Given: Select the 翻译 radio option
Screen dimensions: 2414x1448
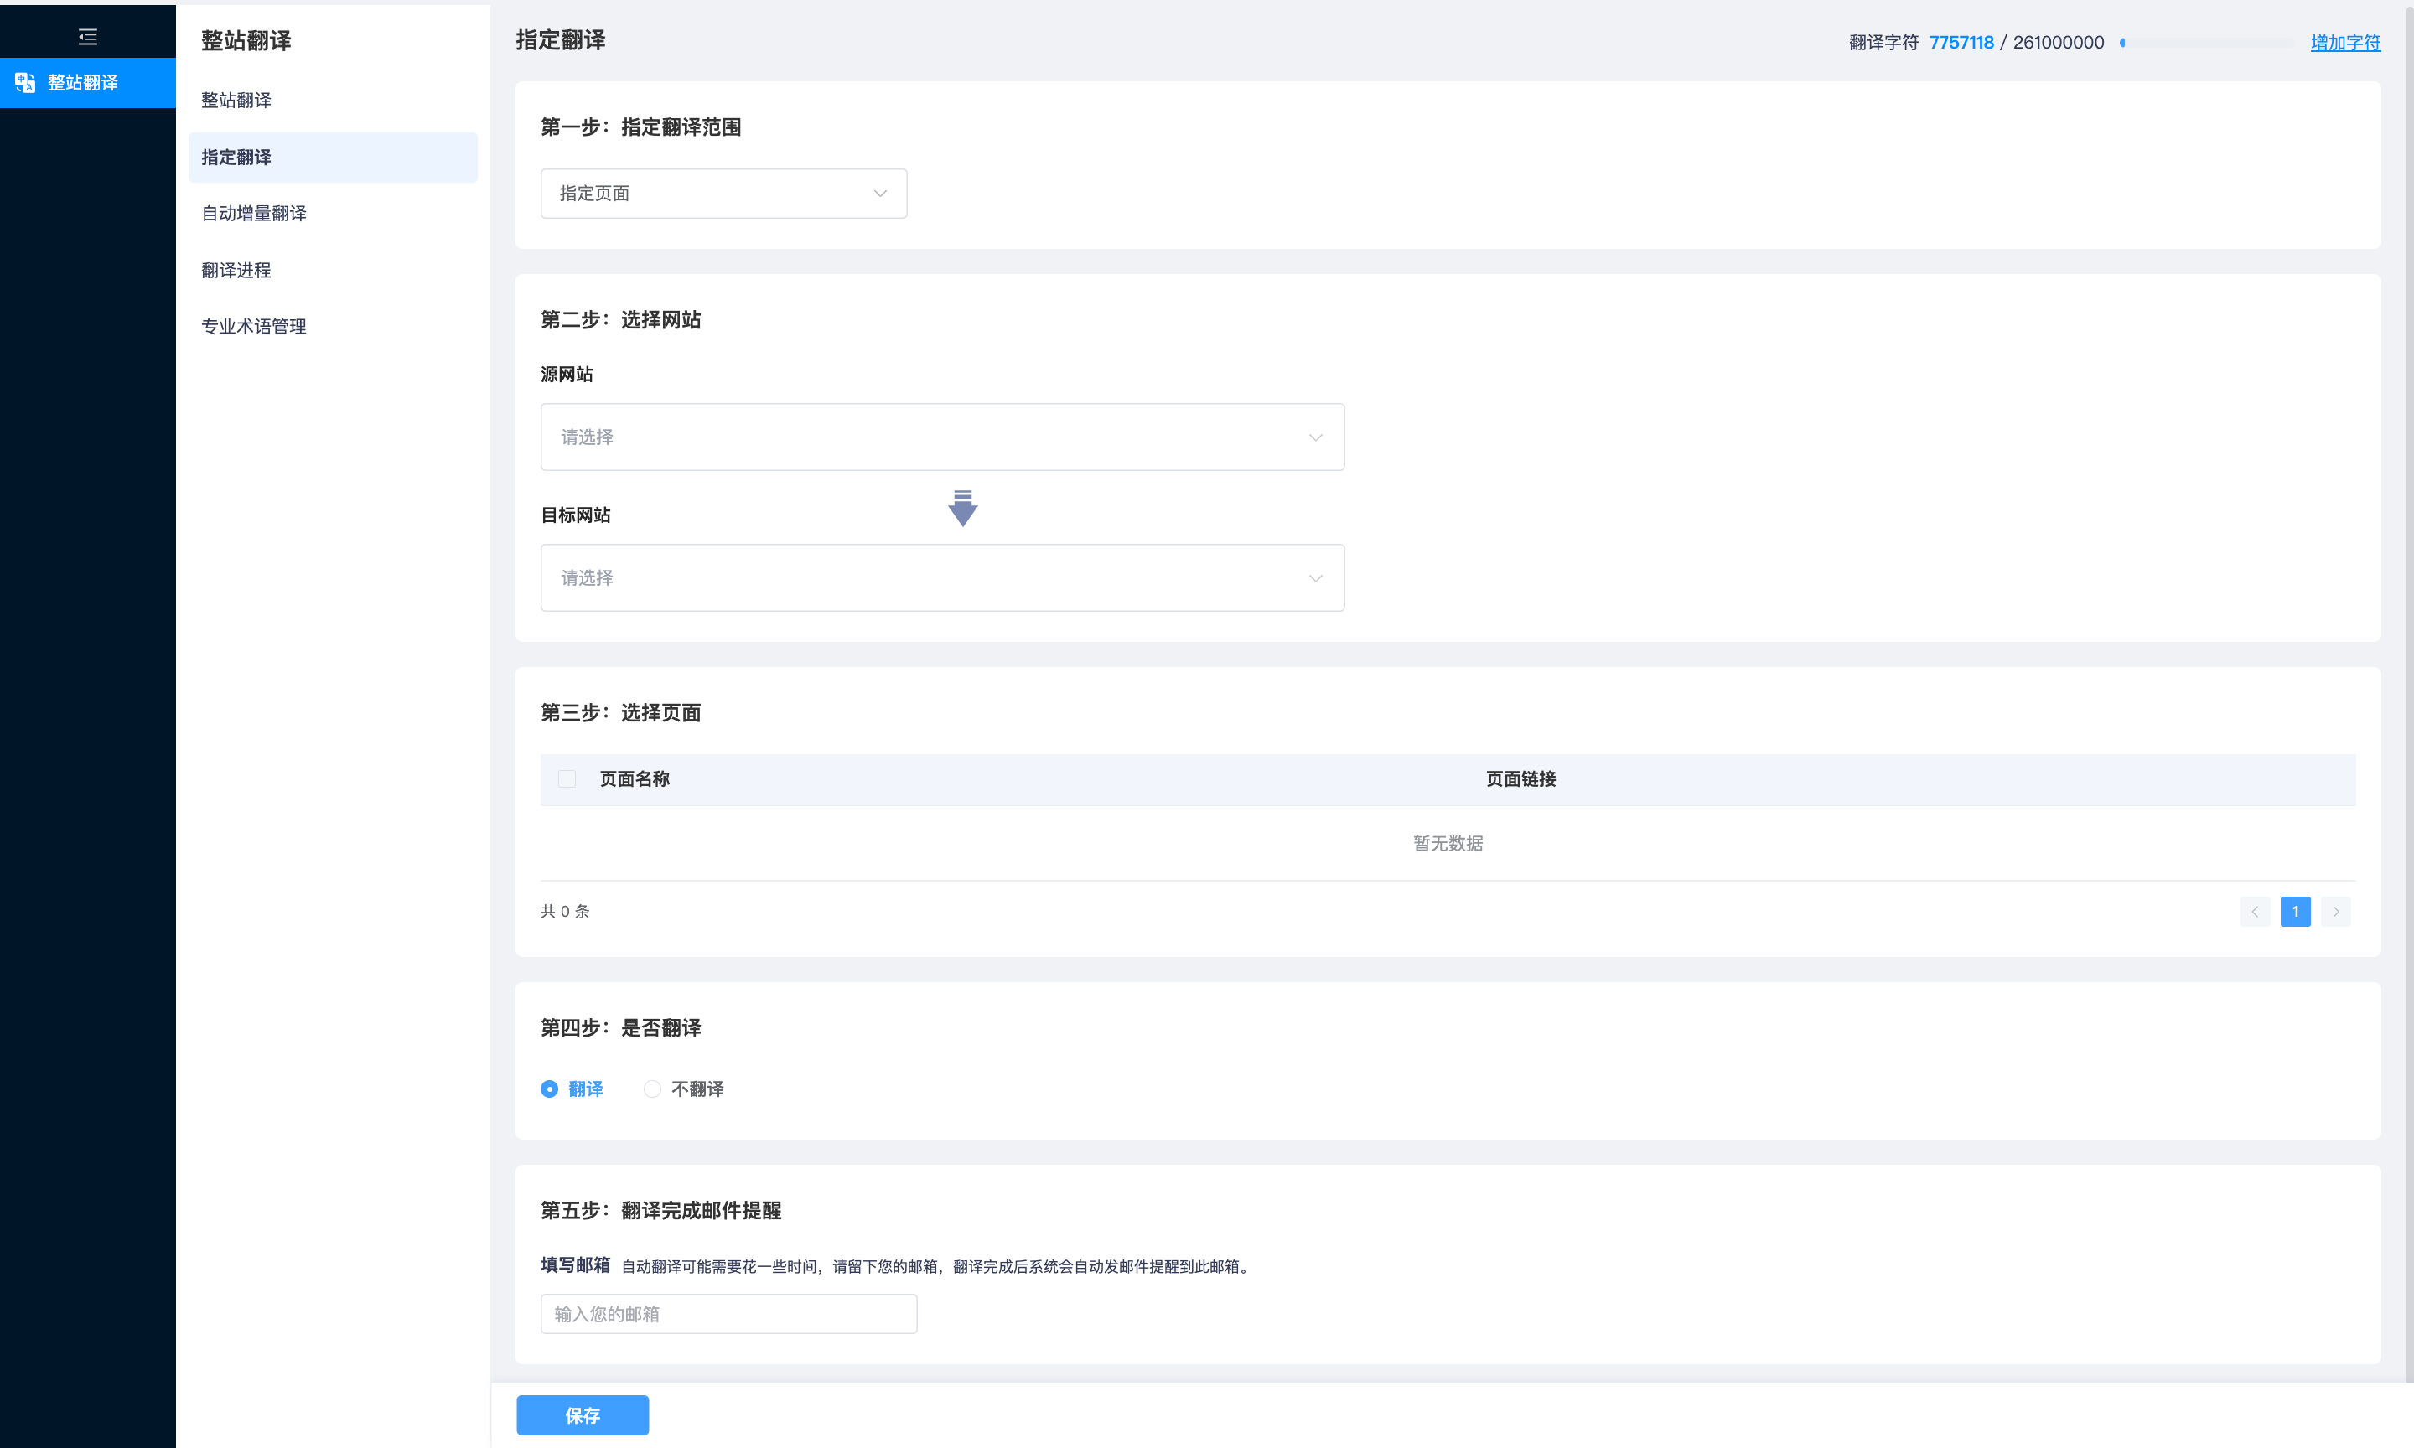Looking at the screenshot, I should [549, 1089].
